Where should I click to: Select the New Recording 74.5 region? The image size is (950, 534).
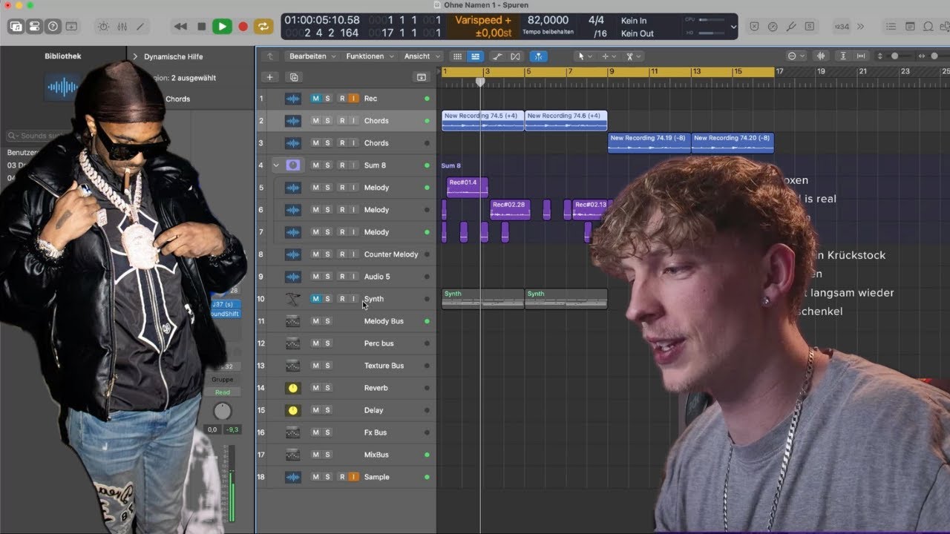483,121
